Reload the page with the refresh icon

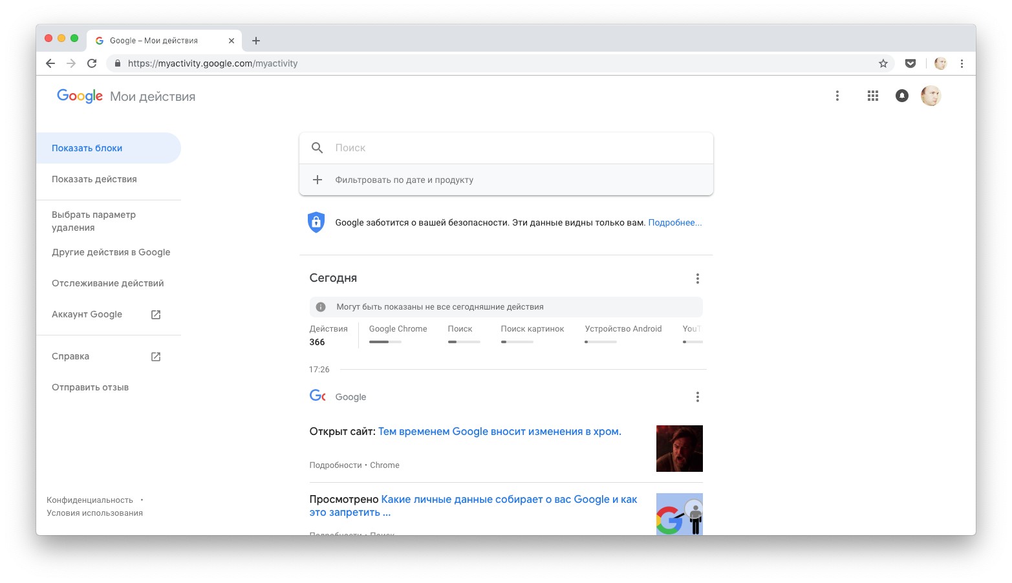[x=92, y=63]
